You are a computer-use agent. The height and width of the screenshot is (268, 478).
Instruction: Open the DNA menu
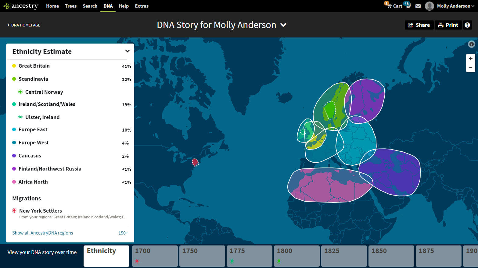[x=108, y=6]
